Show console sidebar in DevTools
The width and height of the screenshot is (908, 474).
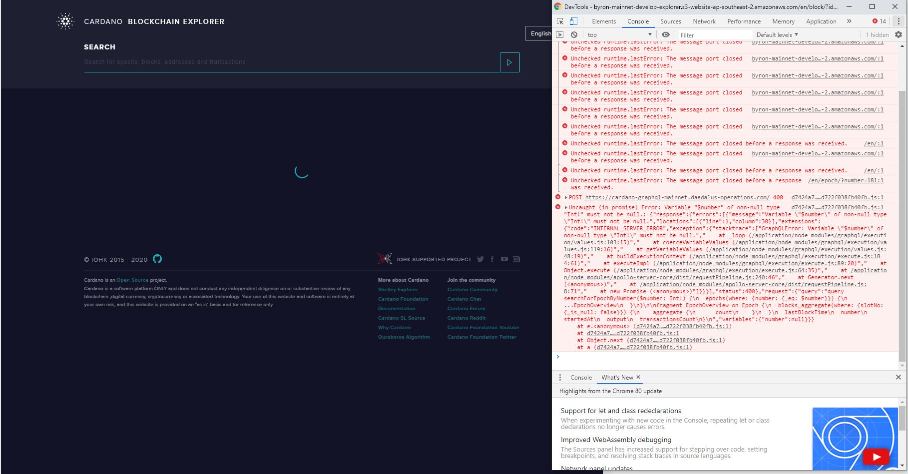click(560, 35)
